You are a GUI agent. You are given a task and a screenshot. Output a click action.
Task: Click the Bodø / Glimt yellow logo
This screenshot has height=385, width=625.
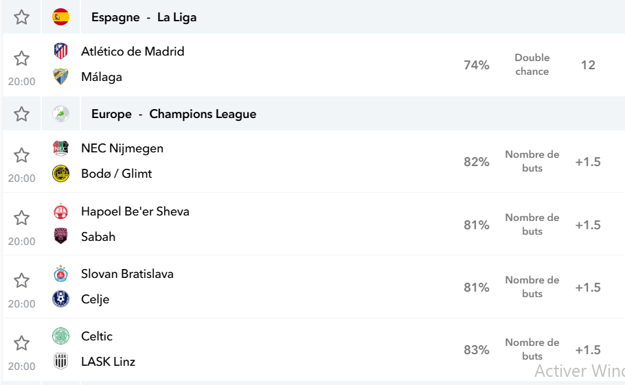60,174
